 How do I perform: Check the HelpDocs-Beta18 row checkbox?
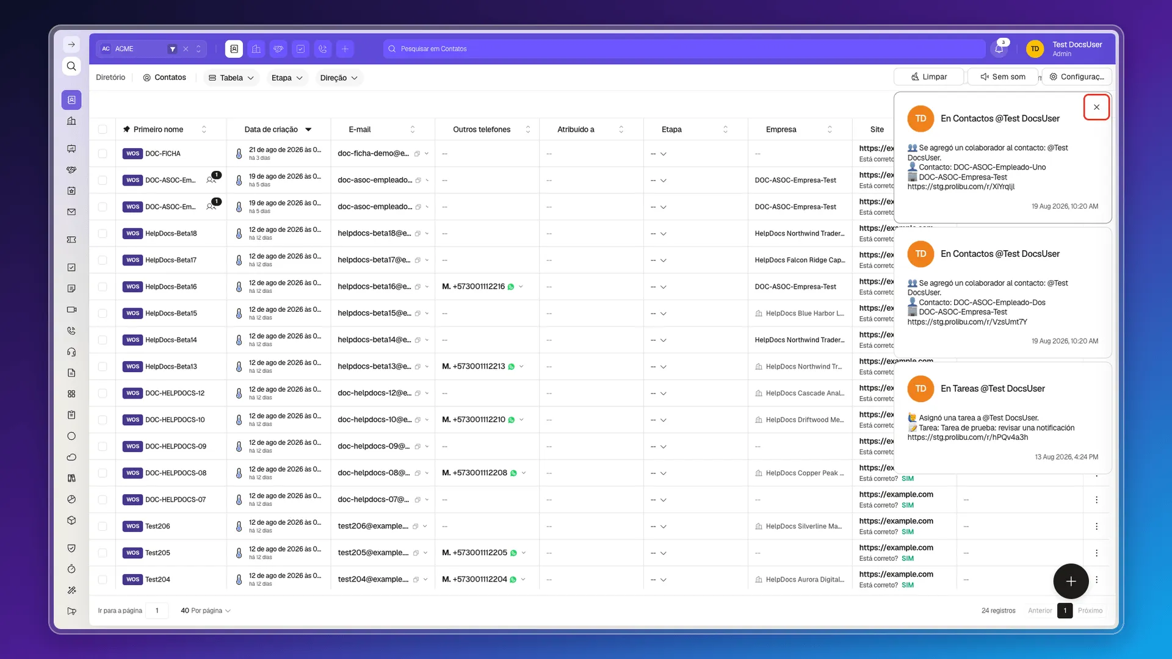[103, 234]
